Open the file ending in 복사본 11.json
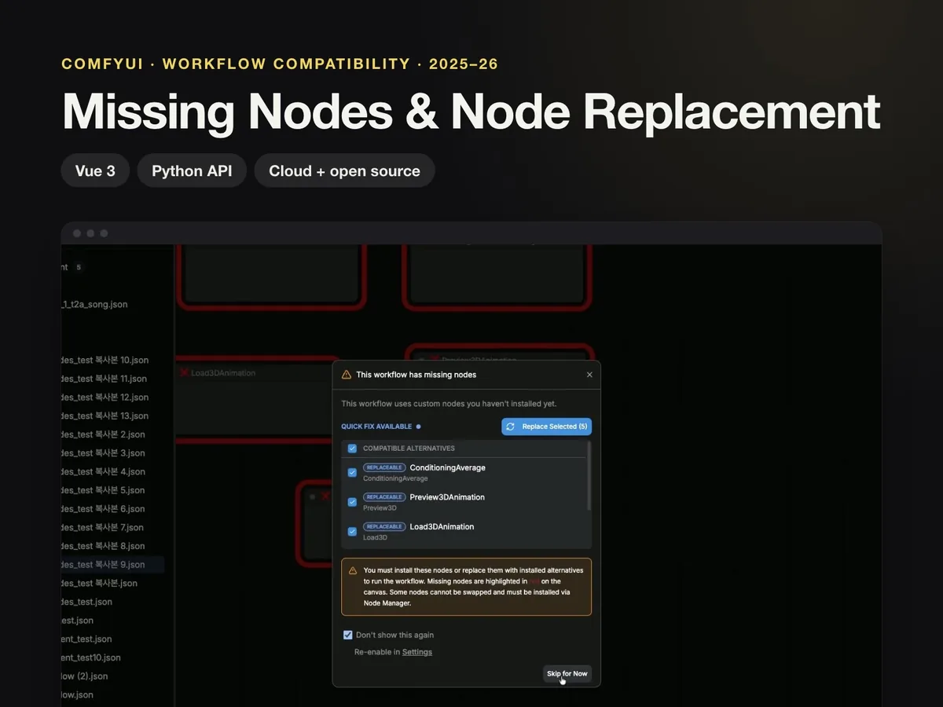 tap(105, 379)
